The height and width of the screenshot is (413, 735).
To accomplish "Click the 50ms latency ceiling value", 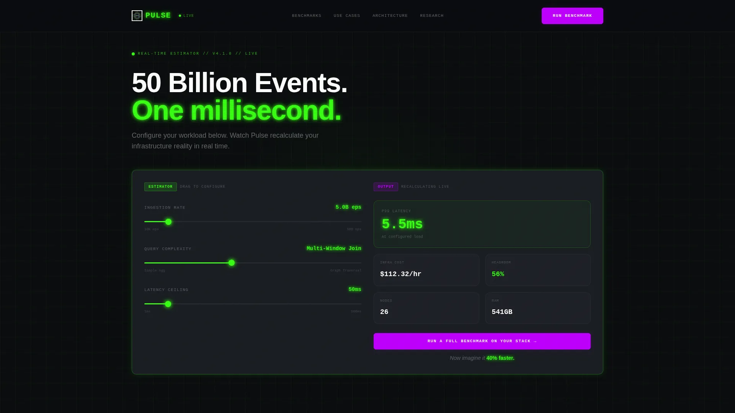I will [x=355, y=289].
